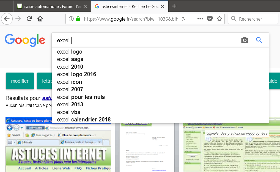Click the forward navigation arrow
The height and width of the screenshot is (172, 280).
coord(18,19)
